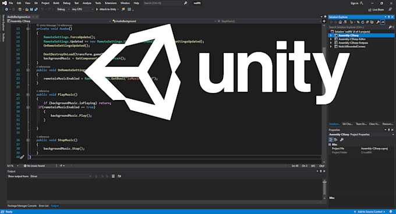Open the Extensions menu
Screen dimensions: 396x214
[x=111, y=3]
